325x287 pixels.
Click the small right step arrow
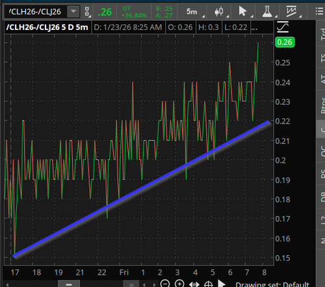[x=154, y=284]
